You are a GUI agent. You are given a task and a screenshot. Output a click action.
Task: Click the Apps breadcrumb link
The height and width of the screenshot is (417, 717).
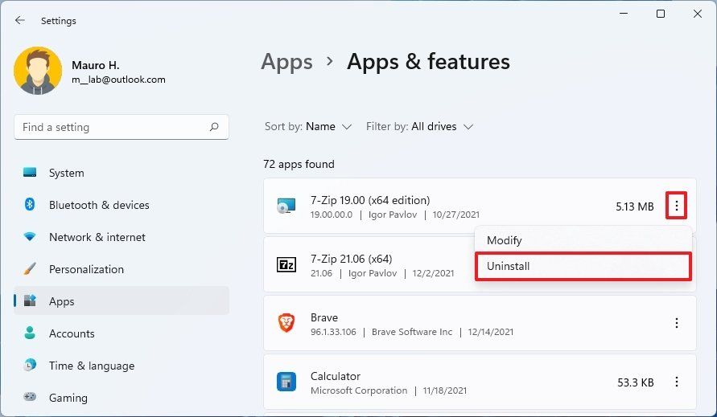click(x=286, y=62)
